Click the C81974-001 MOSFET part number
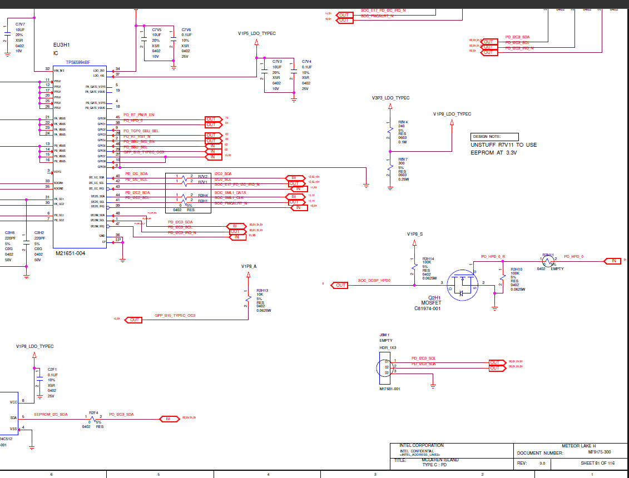Screen dimensions: 629x478 (427, 309)
